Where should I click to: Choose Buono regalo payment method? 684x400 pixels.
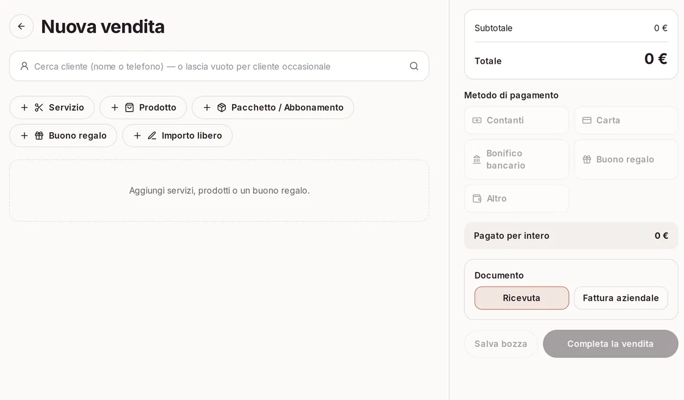coord(626,160)
